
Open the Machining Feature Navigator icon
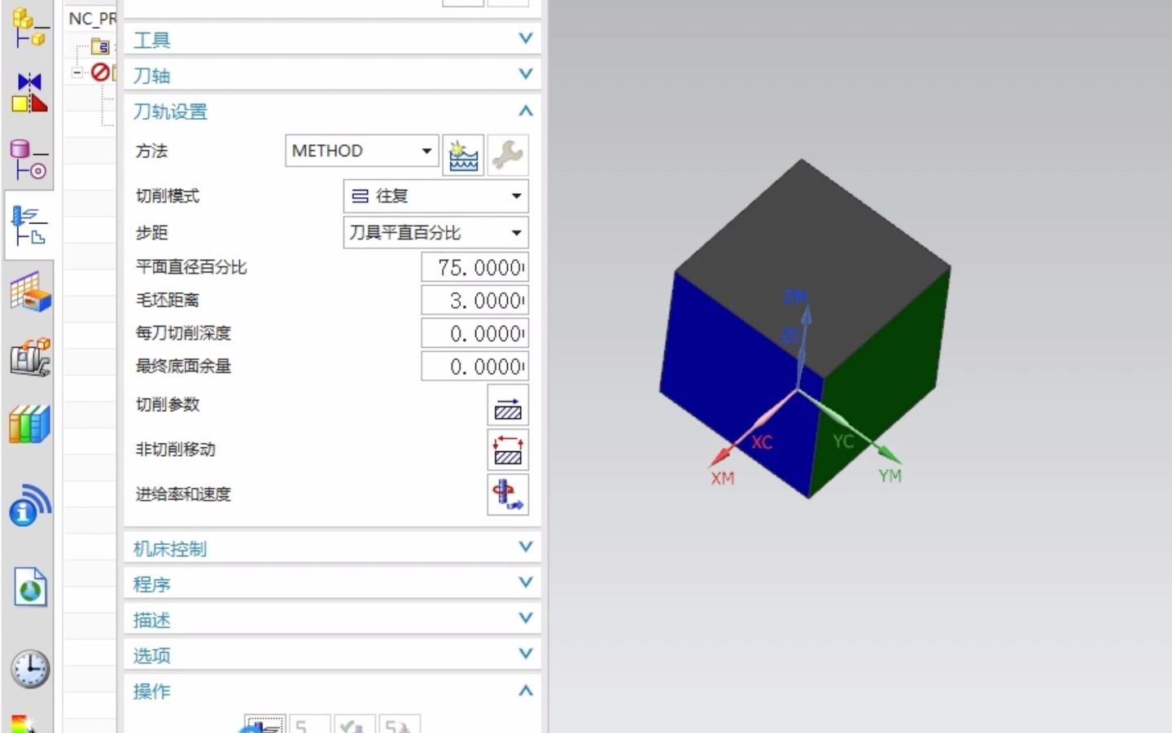30,292
